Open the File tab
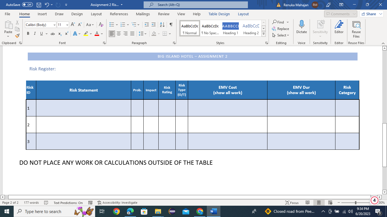The width and height of the screenshot is (387, 217). pyautogui.click(x=7, y=14)
